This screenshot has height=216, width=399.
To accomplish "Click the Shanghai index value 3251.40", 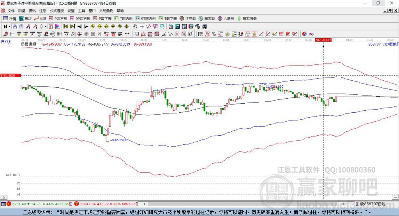I will [19, 204].
